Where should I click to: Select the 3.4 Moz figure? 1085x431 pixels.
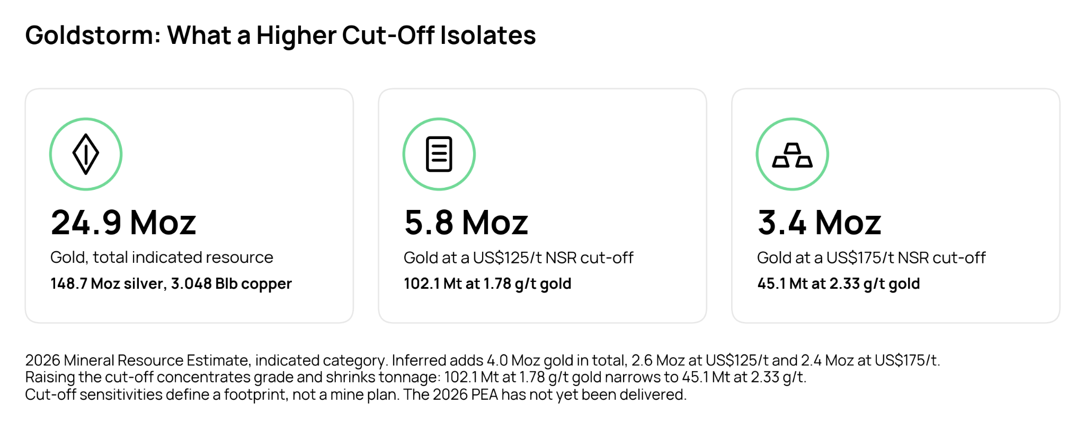820,222
